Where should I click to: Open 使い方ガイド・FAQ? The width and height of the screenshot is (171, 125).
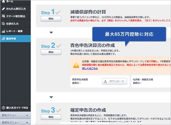point(15,108)
